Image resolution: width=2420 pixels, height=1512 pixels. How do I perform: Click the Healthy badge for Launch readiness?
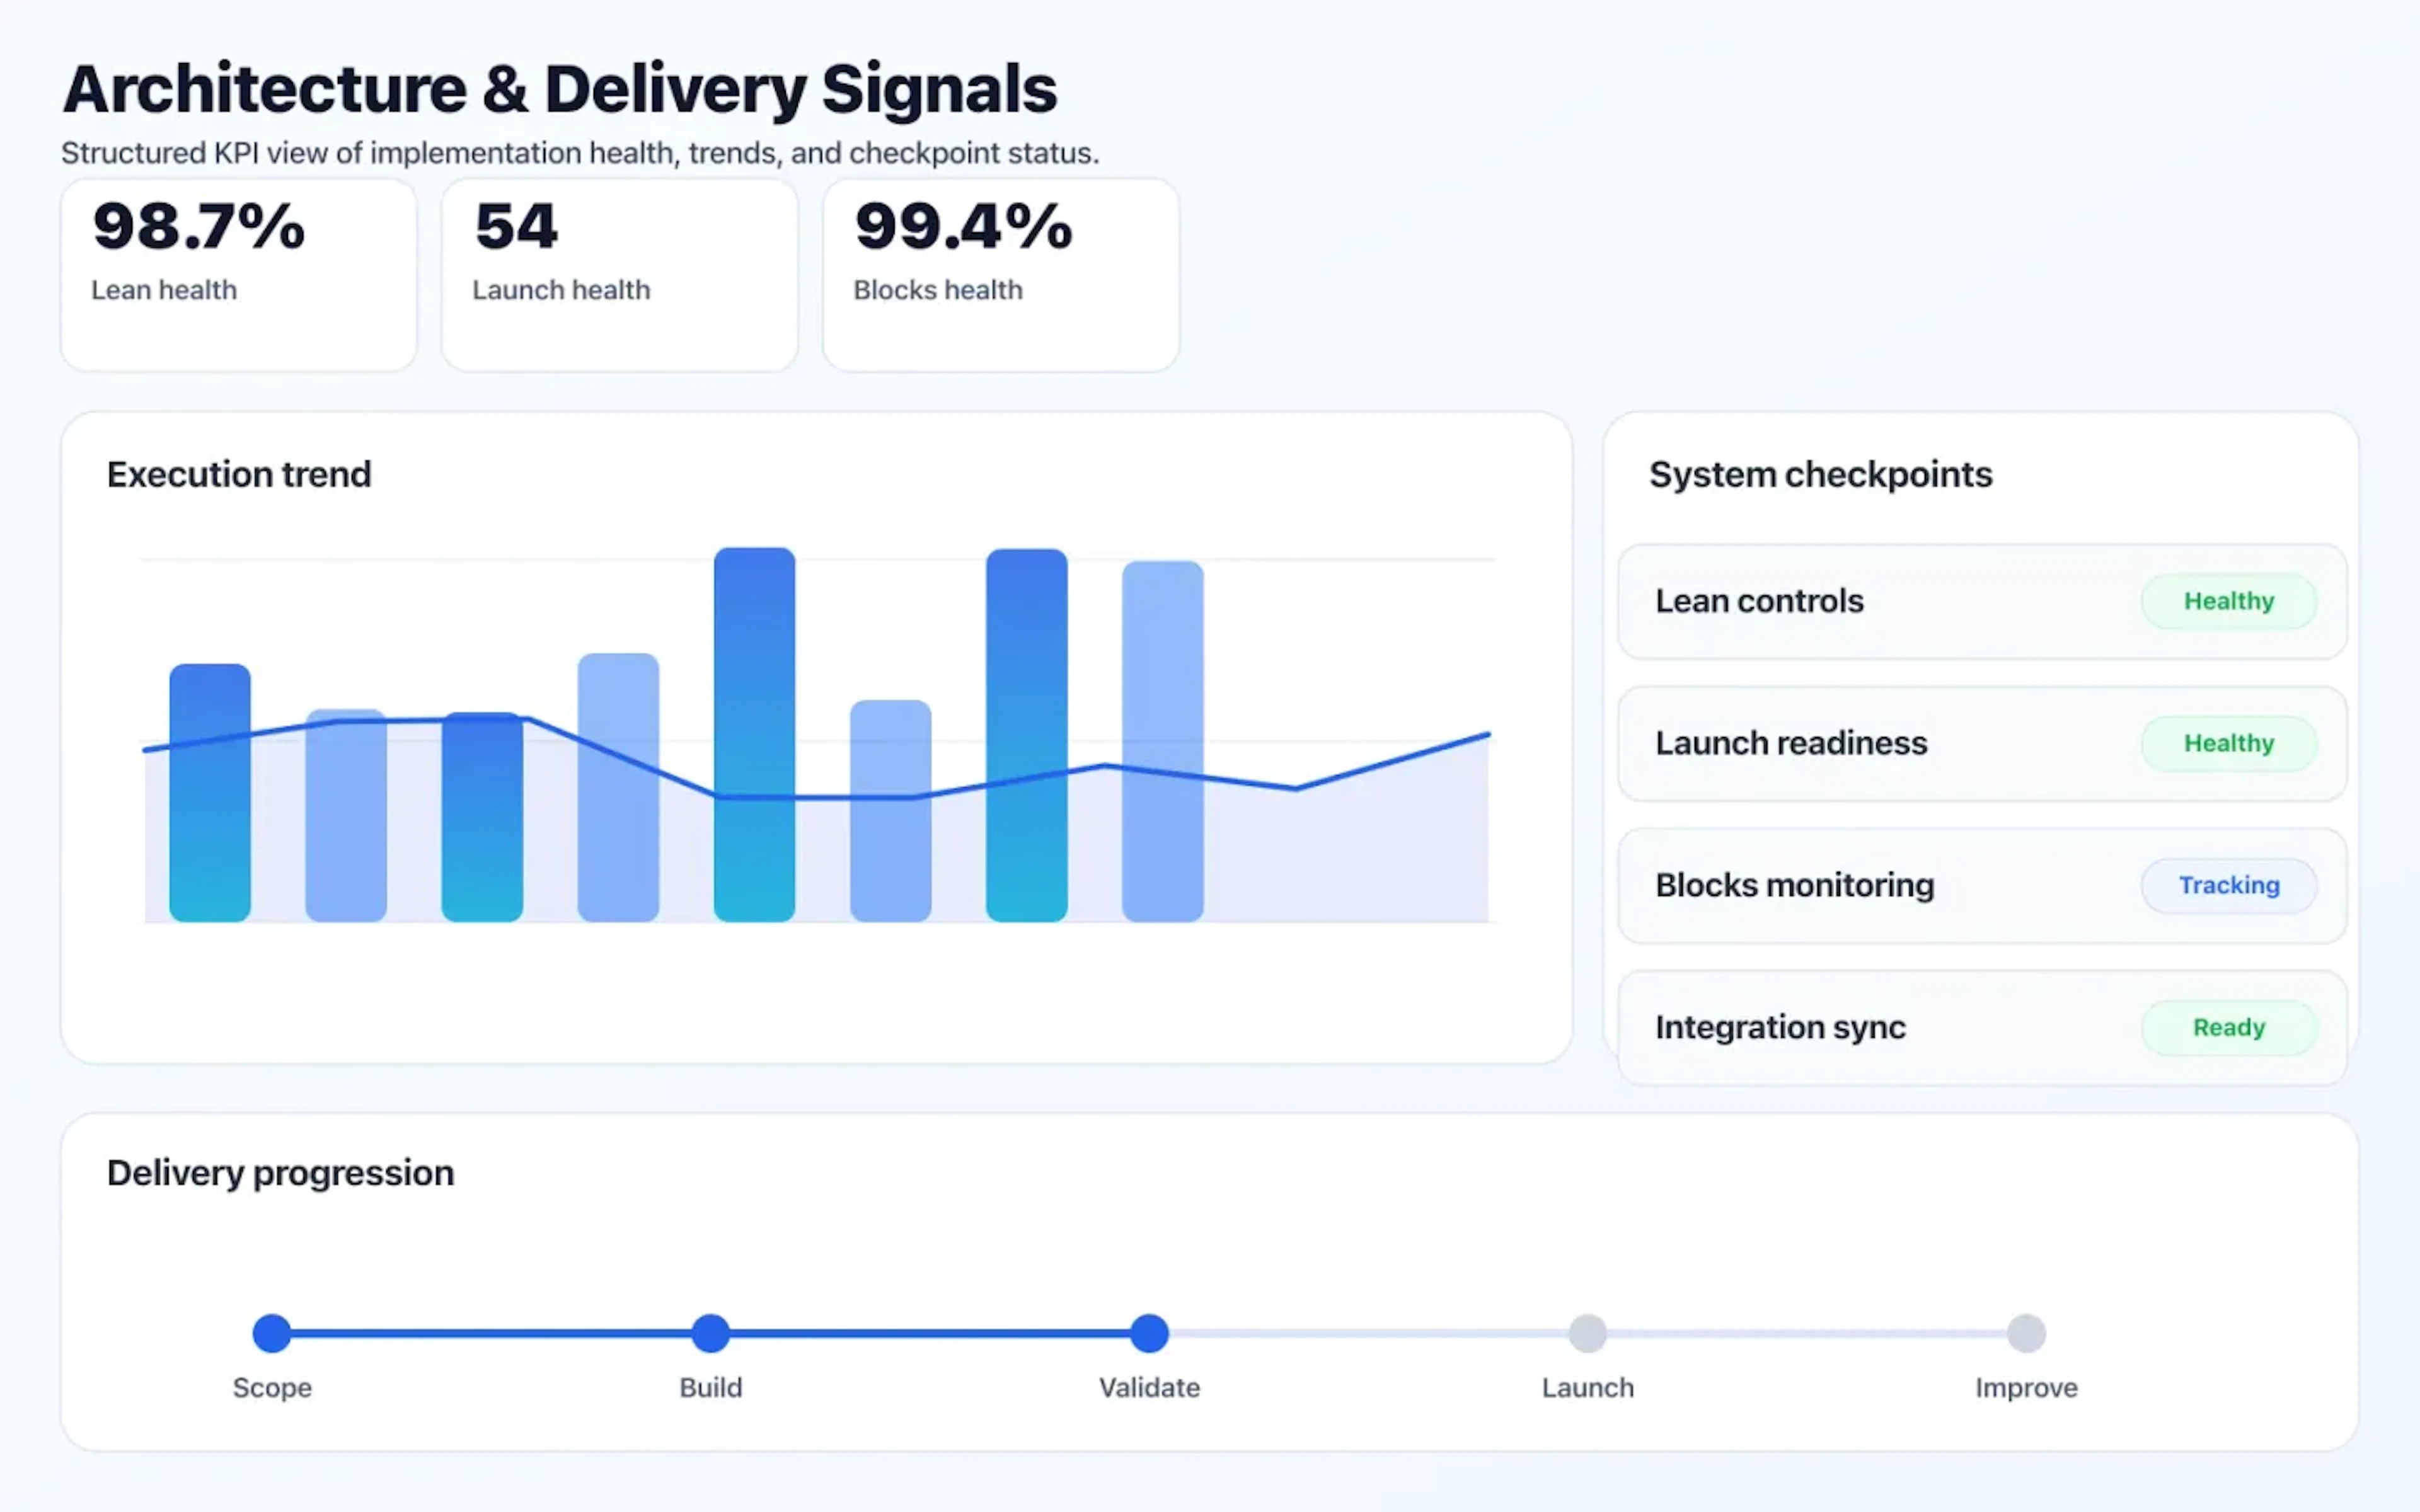click(x=2228, y=743)
